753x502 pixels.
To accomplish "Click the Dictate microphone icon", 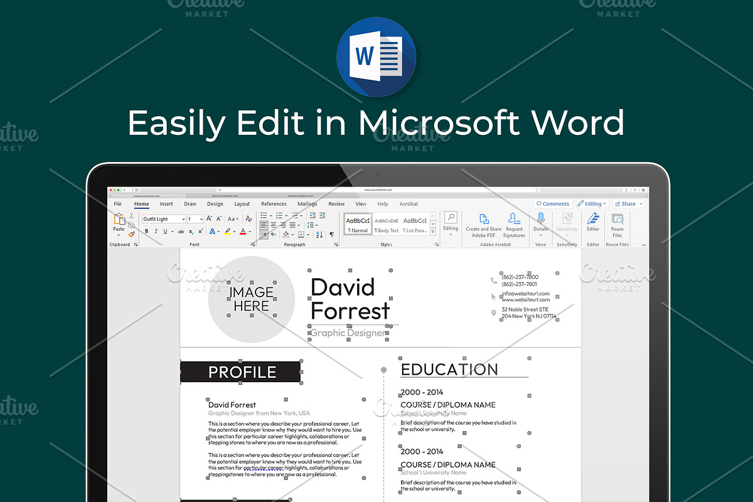I will click(541, 218).
